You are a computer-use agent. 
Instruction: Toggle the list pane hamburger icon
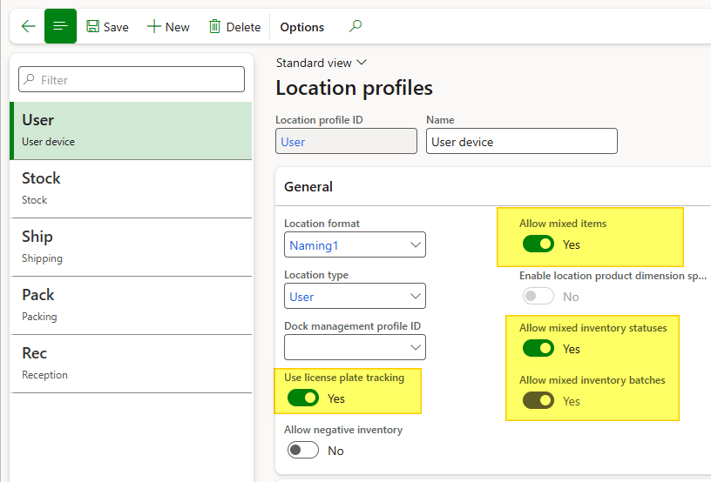click(x=60, y=26)
